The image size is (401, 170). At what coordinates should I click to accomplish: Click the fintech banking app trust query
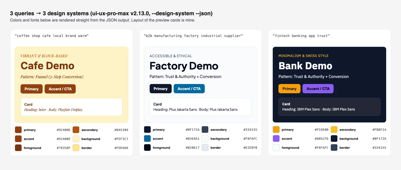[301, 36]
